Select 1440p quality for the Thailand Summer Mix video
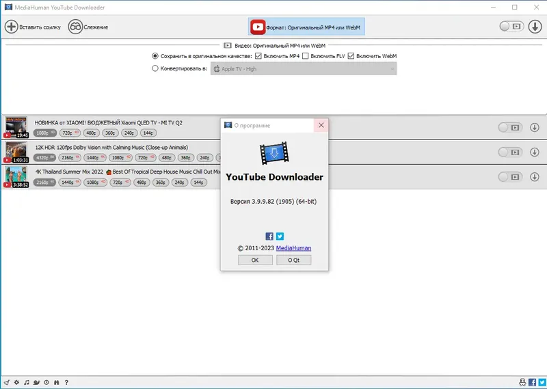The width and height of the screenshot is (547, 389). pos(70,183)
